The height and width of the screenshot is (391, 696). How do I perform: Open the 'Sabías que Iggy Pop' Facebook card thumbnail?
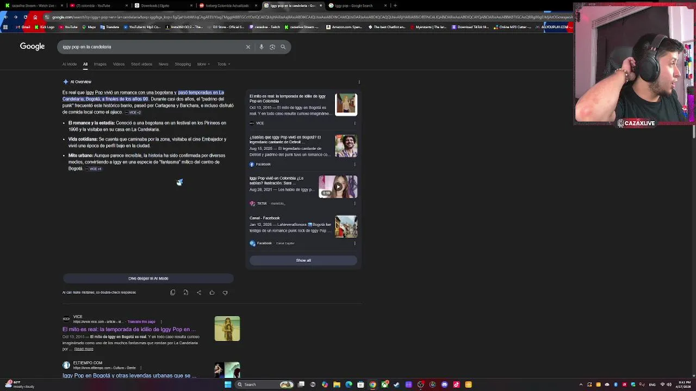point(346,146)
